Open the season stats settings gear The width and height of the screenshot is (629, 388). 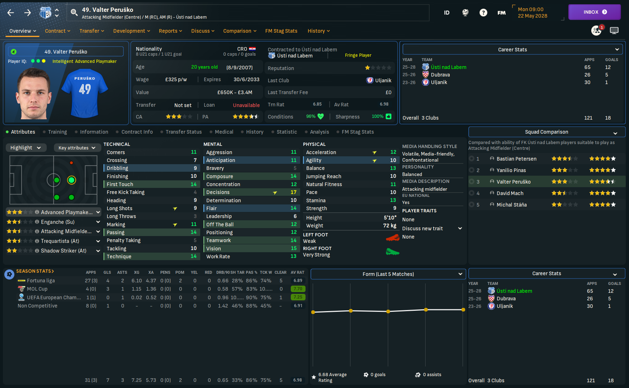pyautogui.click(x=9, y=274)
